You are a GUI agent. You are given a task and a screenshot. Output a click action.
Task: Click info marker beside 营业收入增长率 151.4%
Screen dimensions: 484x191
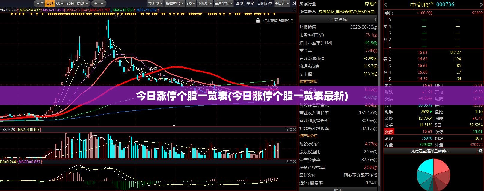(375, 113)
